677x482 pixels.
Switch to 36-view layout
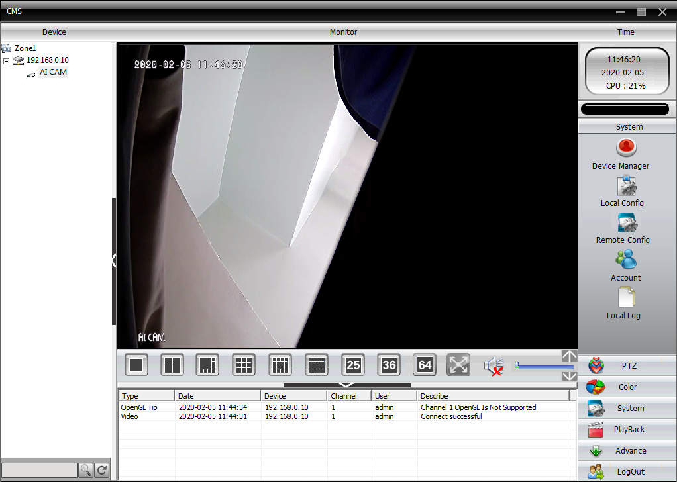(389, 365)
